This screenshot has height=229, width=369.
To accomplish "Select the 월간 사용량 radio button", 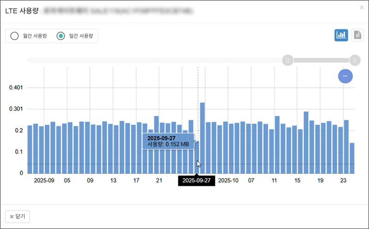I will click(14, 36).
